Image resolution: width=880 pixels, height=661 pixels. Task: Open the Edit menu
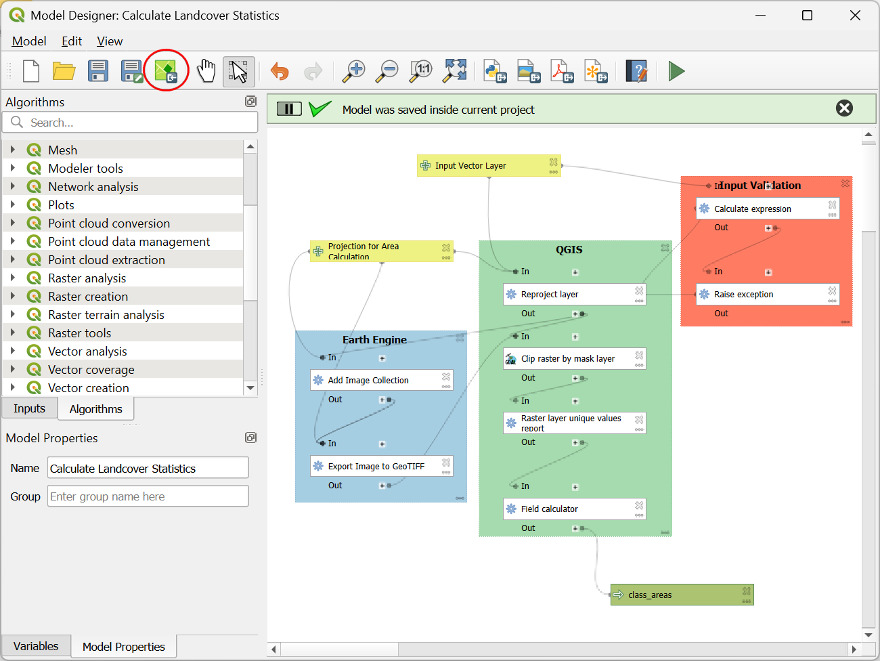(72, 41)
